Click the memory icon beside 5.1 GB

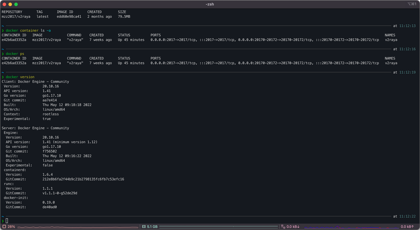pos(143,227)
